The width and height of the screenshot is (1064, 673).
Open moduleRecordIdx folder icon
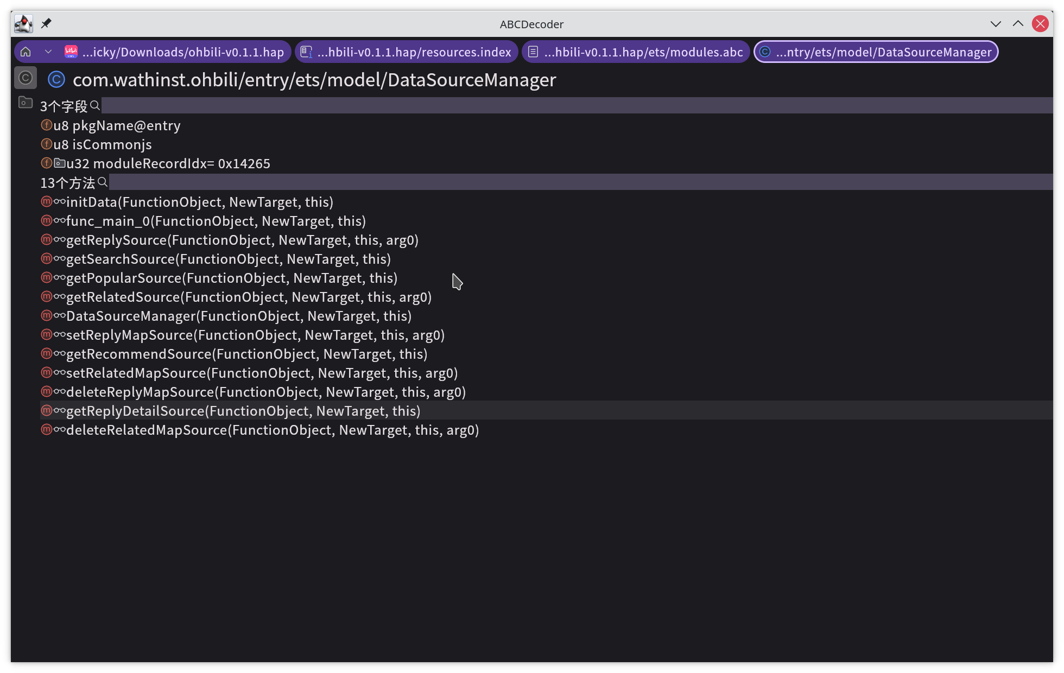[60, 163]
